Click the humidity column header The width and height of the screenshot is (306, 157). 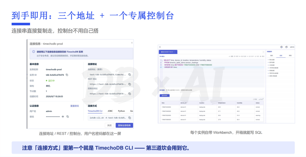tap(245, 103)
